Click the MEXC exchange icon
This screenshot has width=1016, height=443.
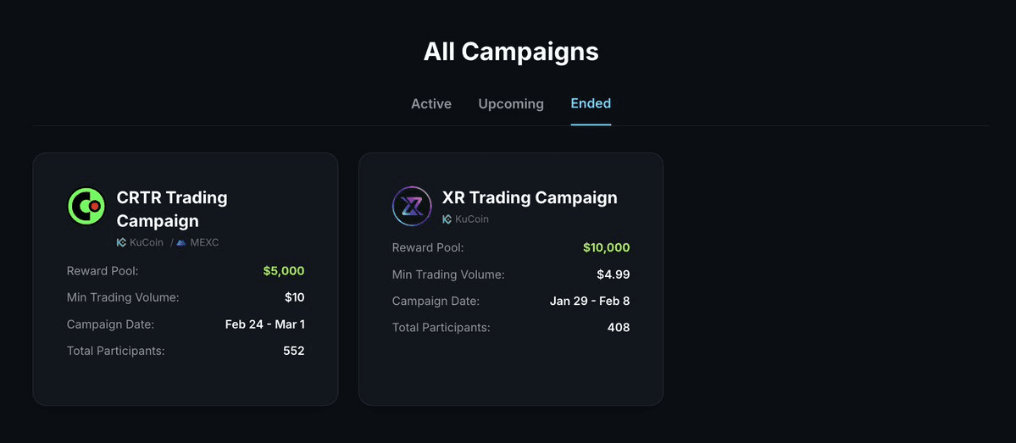point(181,242)
